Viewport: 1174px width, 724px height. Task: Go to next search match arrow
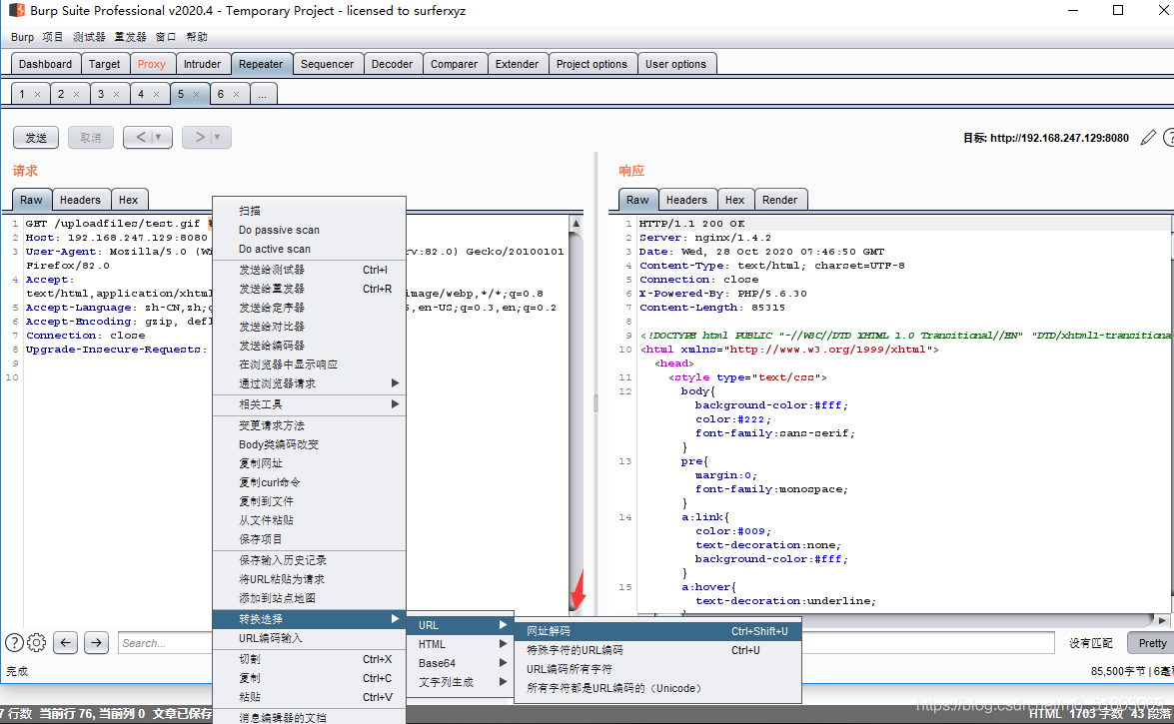point(96,643)
